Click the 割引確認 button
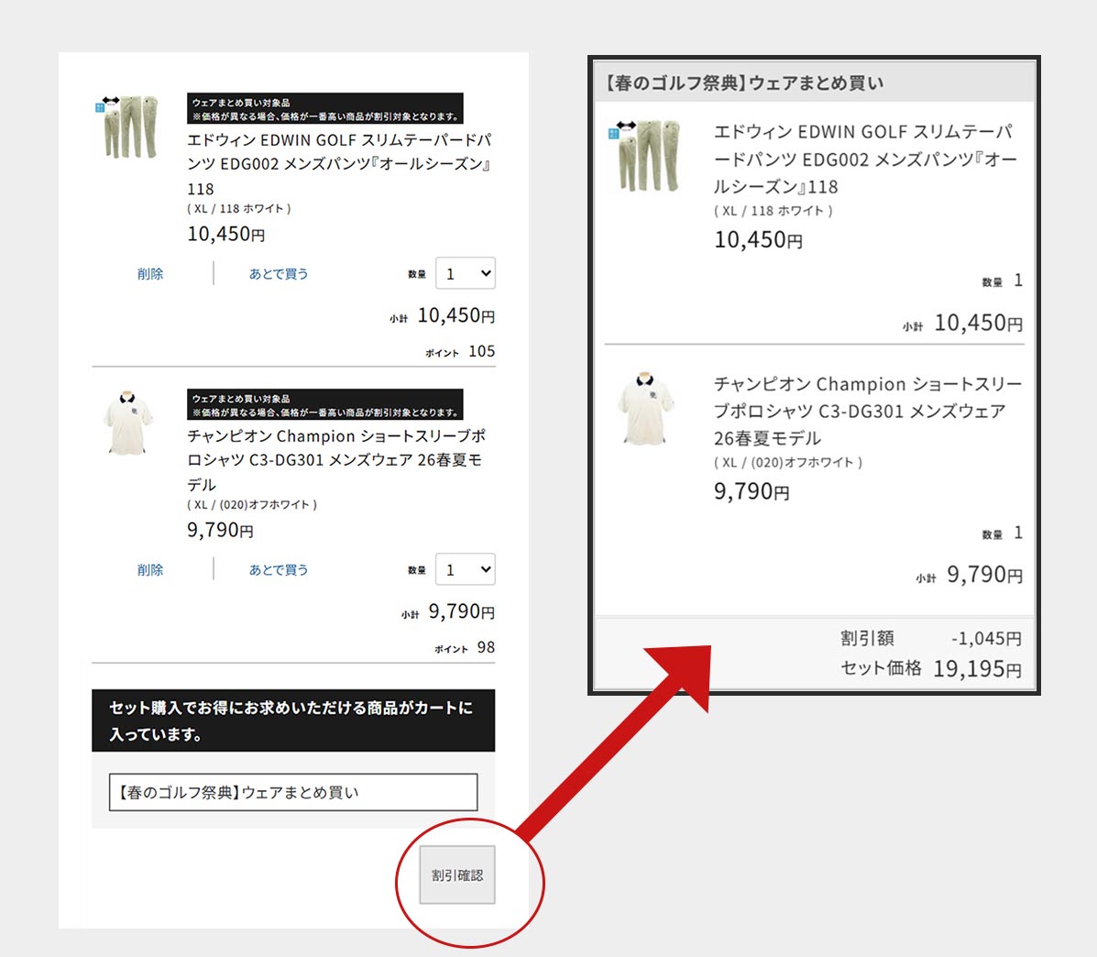 [x=457, y=875]
